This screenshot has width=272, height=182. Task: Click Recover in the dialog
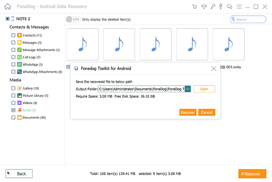[188, 112]
